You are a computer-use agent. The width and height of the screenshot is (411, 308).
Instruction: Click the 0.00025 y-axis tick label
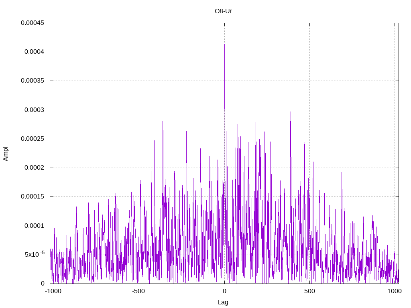coord(33,139)
